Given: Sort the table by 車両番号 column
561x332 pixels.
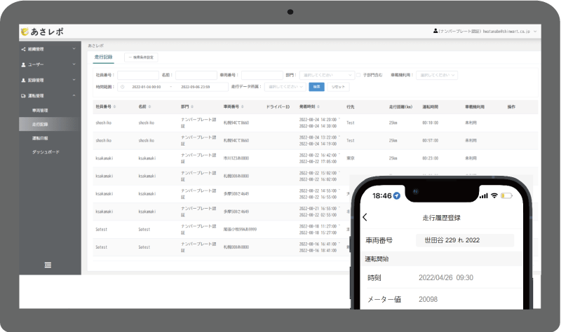Looking at the screenshot, I should pos(242,107).
